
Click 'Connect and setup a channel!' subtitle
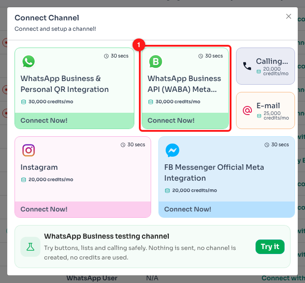(x=55, y=29)
